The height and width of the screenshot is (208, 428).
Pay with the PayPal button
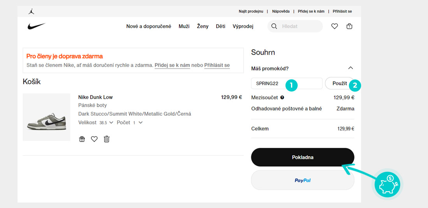[x=302, y=180]
